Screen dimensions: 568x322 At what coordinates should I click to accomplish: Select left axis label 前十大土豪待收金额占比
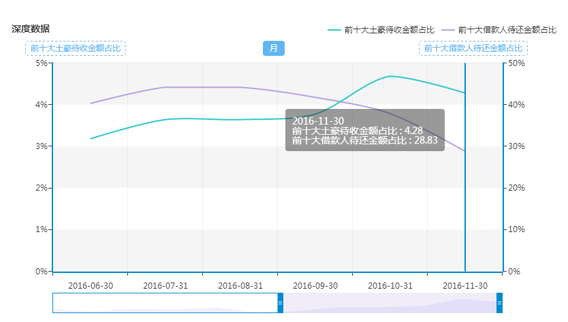click(x=76, y=48)
